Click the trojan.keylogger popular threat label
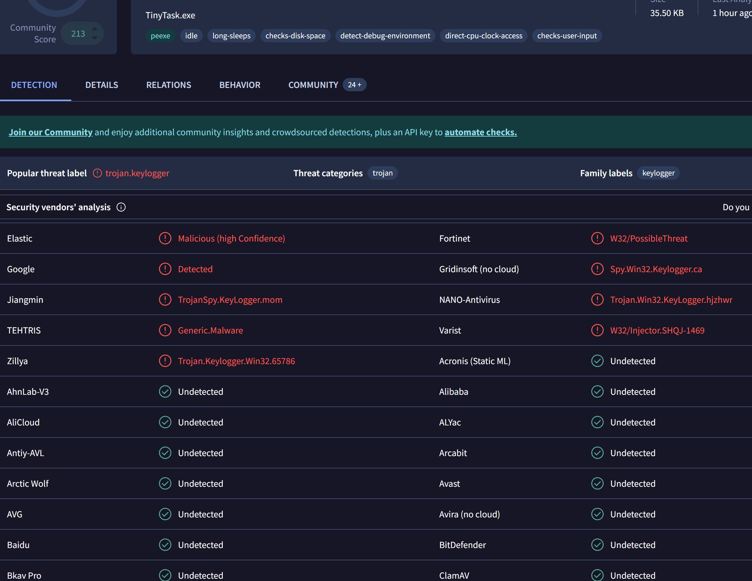Viewport: 752px width, 581px height. [x=138, y=173]
